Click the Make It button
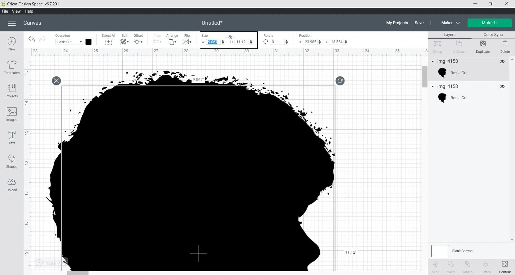This screenshot has width=515, height=275. pyautogui.click(x=489, y=23)
